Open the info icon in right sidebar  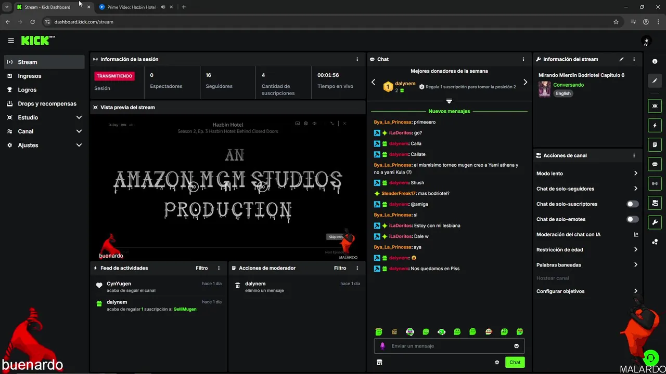coord(655,61)
